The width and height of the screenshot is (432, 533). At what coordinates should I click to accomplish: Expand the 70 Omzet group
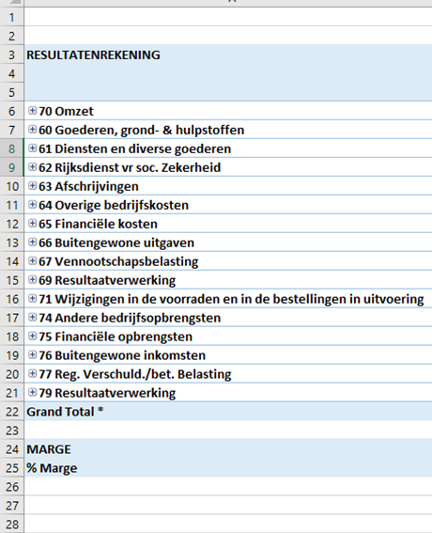coord(32,111)
